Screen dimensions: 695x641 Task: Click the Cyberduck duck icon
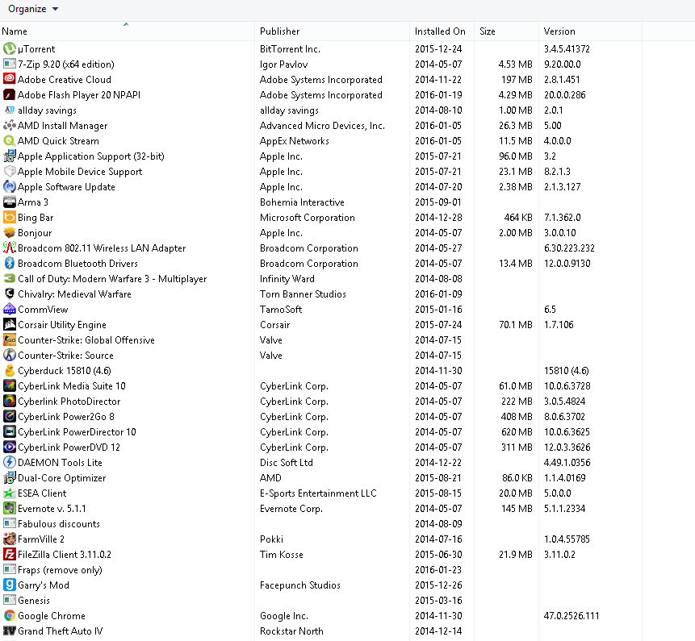10,371
